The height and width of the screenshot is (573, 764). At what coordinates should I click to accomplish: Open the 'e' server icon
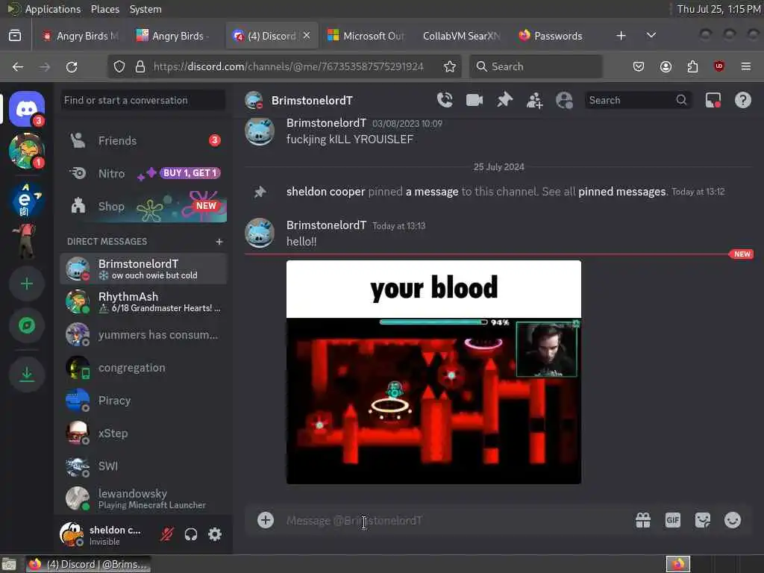point(25,200)
